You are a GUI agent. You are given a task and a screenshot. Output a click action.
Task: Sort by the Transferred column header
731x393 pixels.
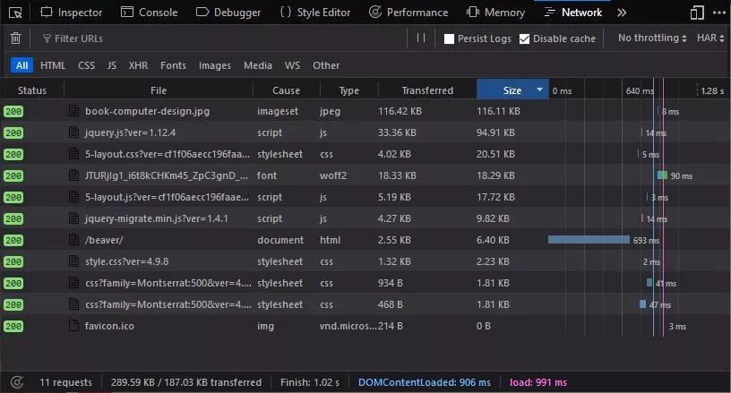427,90
